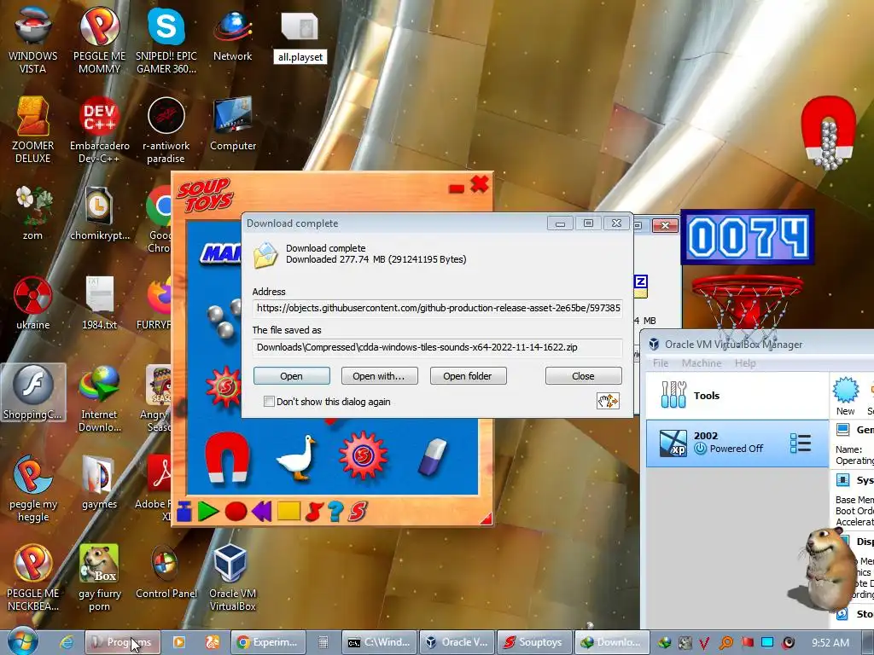Click the Open folder button
The height and width of the screenshot is (655, 874).
coord(469,376)
